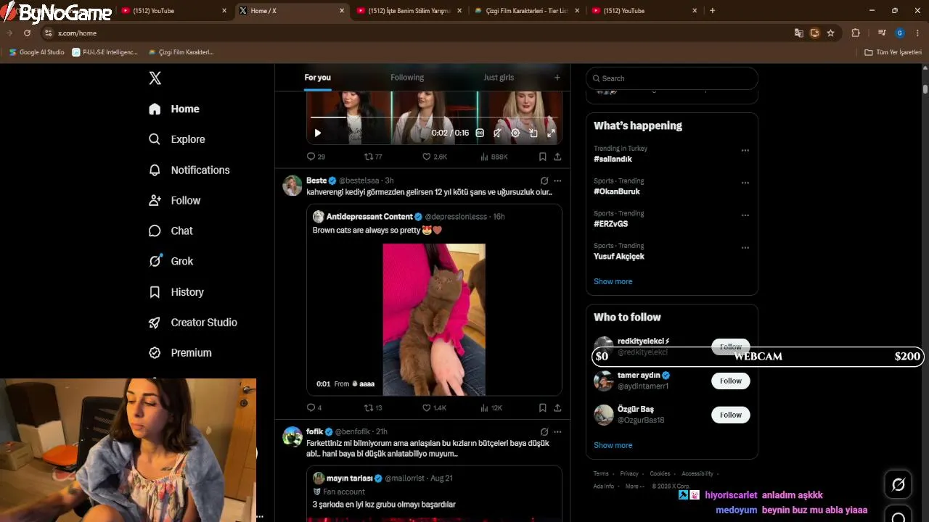Open the #sallandık trending topic
Image resolution: width=929 pixels, height=522 pixels.
tap(613, 159)
